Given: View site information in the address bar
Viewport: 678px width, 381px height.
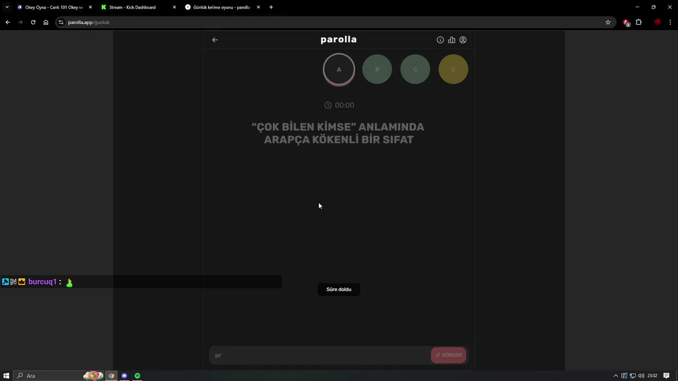Looking at the screenshot, I should coord(61,22).
